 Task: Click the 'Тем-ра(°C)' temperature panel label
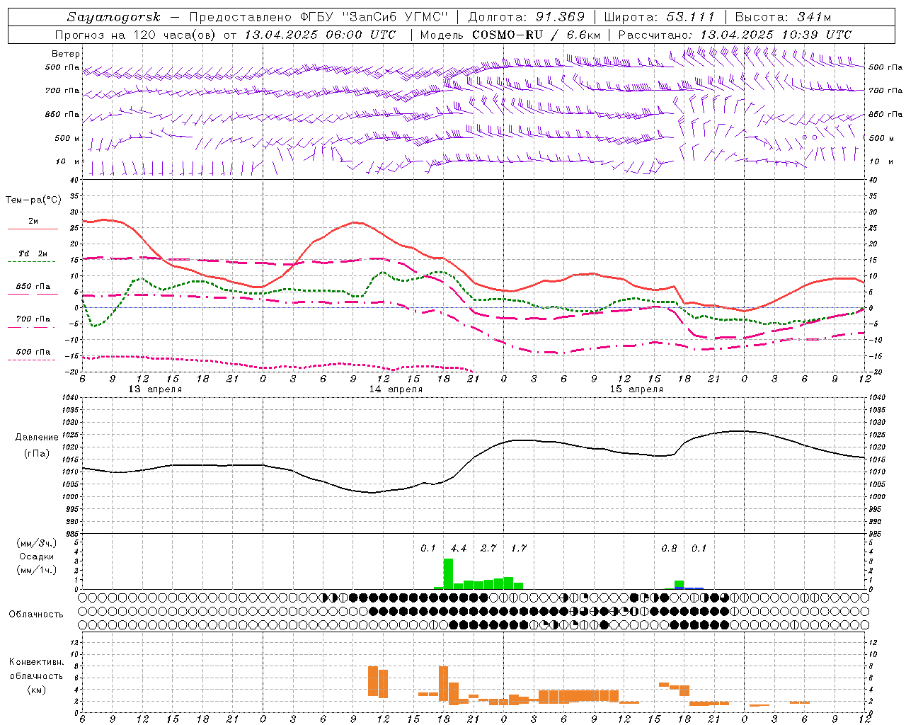pos(34,200)
